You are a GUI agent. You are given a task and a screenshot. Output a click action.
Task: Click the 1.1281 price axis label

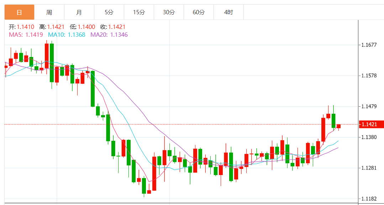(369, 168)
